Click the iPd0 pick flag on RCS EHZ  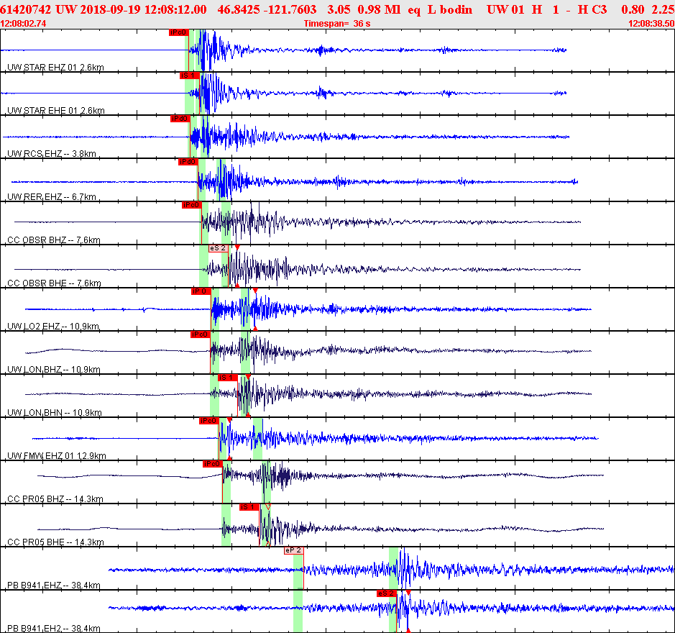(179, 119)
